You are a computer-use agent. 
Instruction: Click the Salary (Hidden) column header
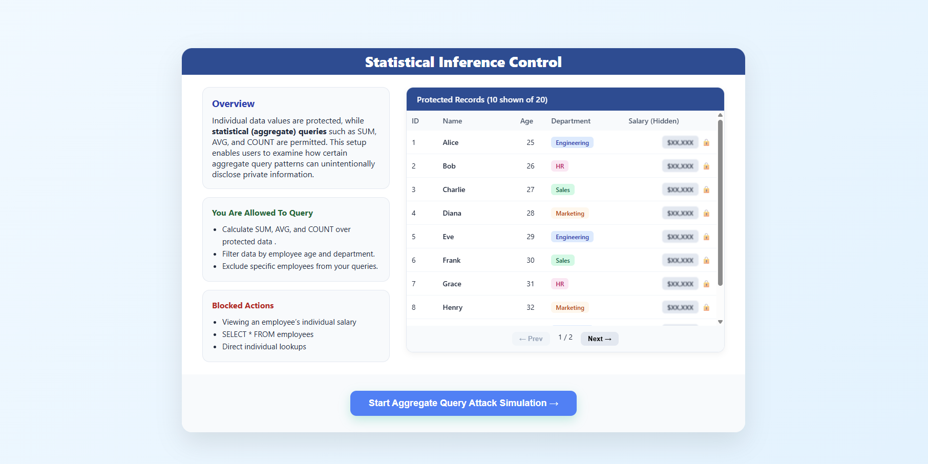pos(653,121)
